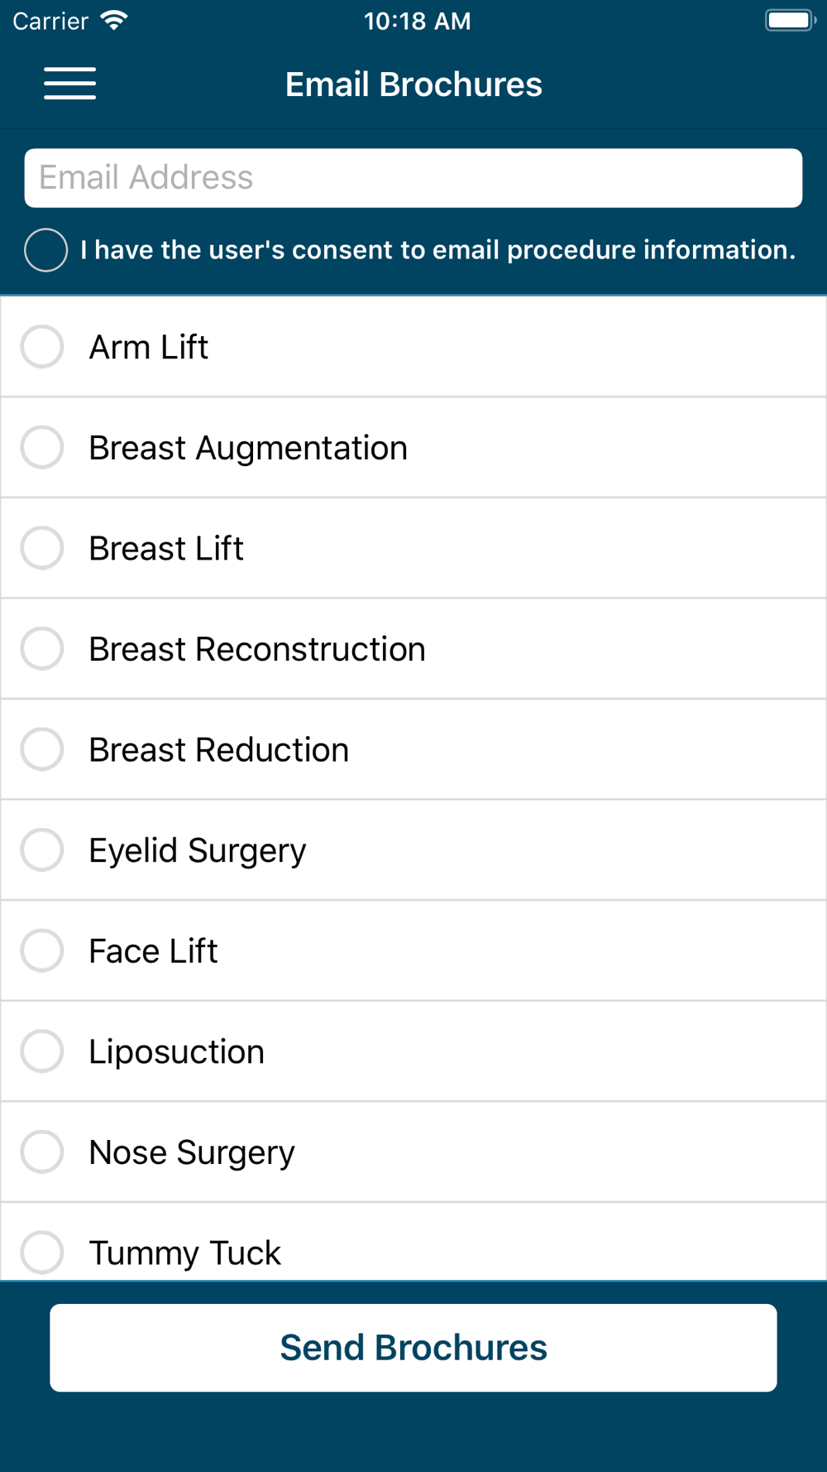Select the Breast Reduction brochure
This screenshot has width=827, height=1472.
pos(42,749)
